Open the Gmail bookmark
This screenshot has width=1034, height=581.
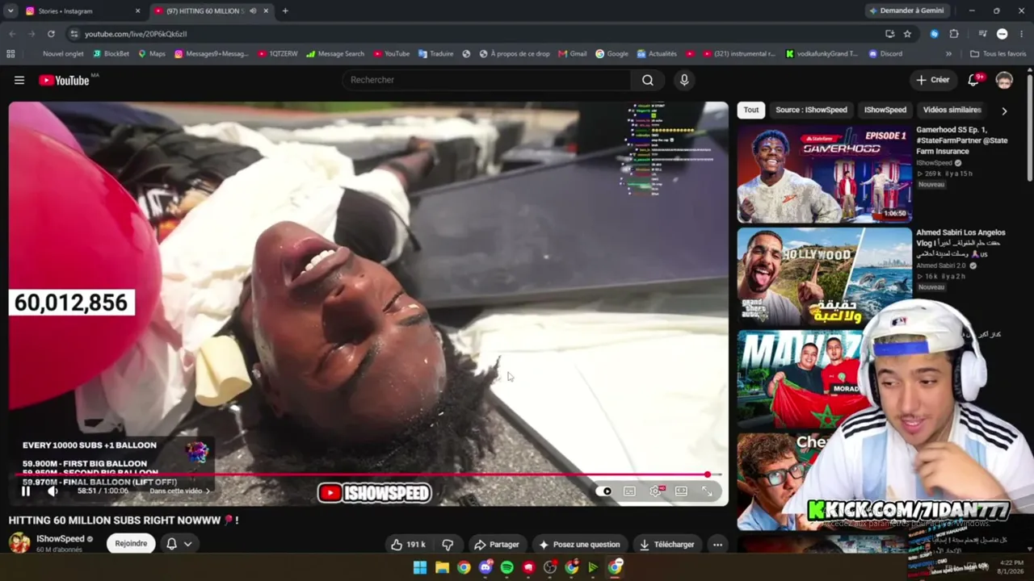point(573,54)
